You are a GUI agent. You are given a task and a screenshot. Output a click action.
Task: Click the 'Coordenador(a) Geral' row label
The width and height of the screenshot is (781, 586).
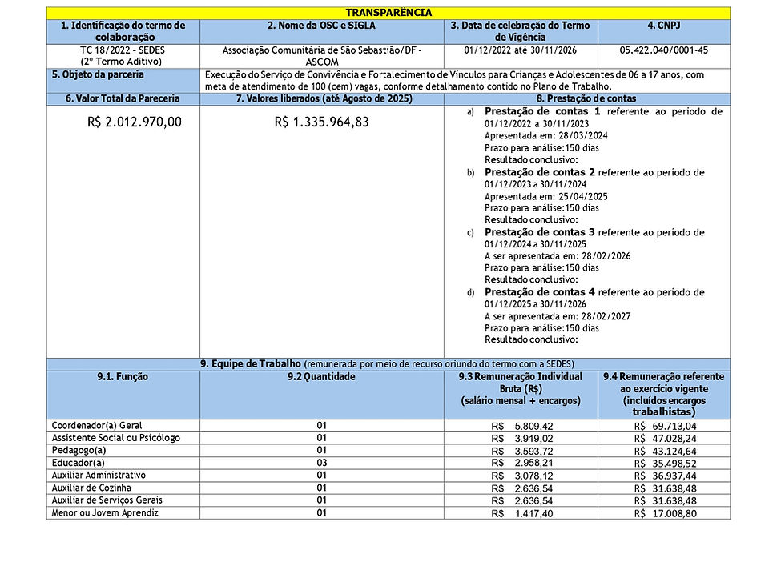pyautogui.click(x=97, y=426)
